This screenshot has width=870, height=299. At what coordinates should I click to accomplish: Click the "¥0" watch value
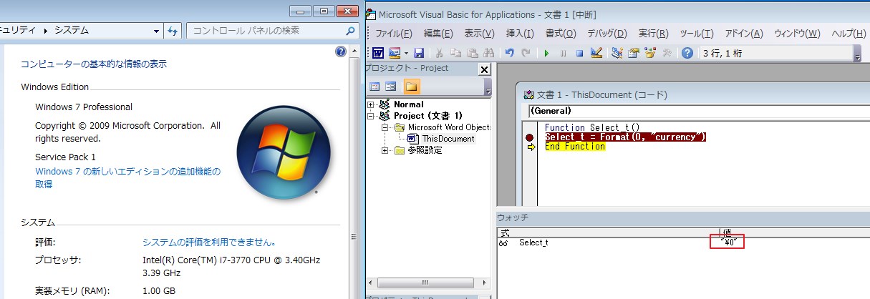[728, 242]
